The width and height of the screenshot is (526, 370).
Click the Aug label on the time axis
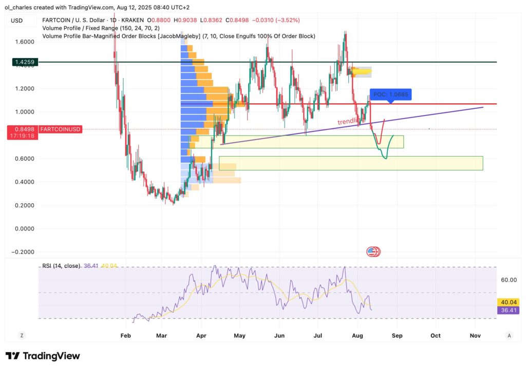click(358, 335)
